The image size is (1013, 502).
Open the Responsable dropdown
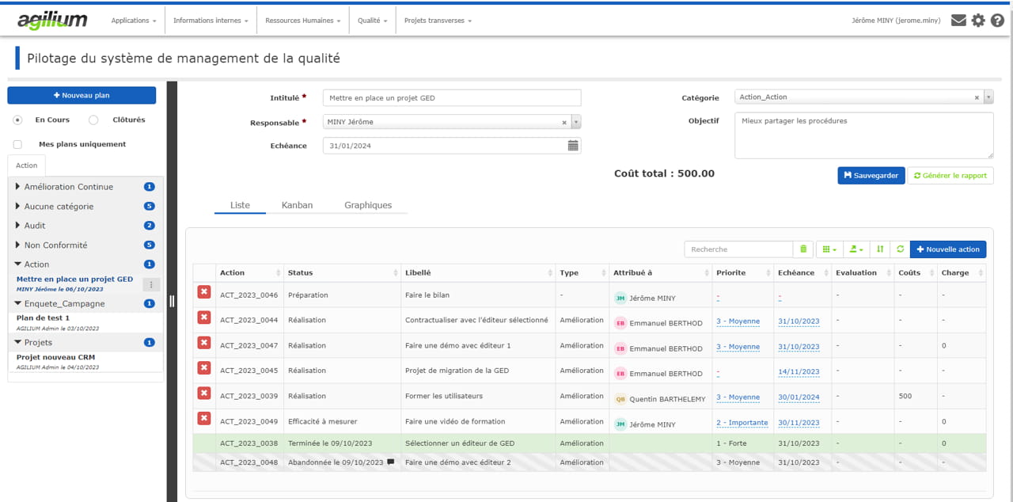pos(575,123)
